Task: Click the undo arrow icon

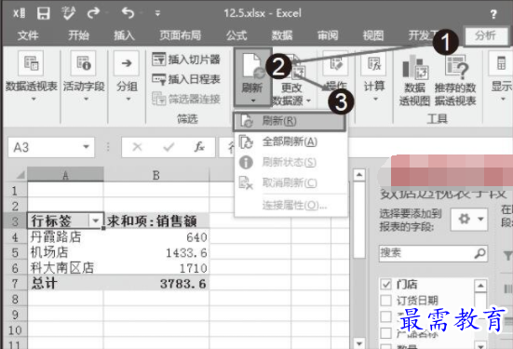Action: pos(128,13)
